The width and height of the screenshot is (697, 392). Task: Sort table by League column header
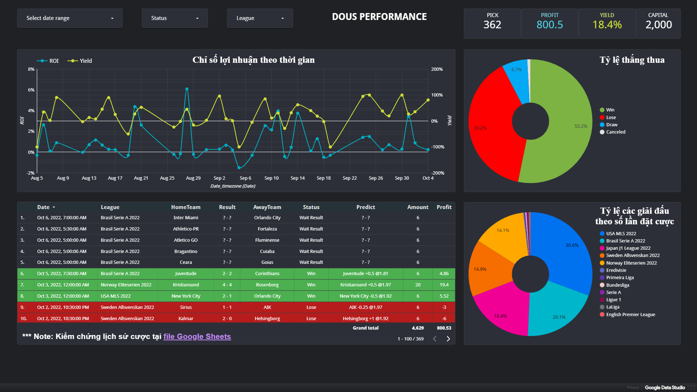coord(110,207)
